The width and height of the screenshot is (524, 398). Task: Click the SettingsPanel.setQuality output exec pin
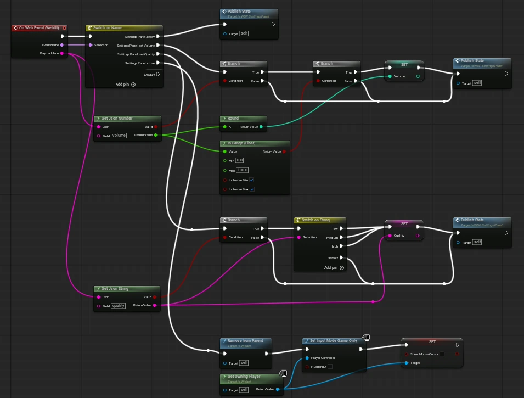point(158,54)
